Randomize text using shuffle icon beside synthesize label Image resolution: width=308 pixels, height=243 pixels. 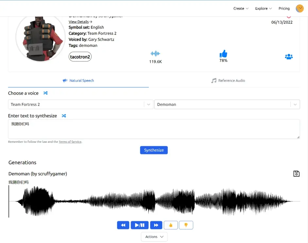tap(64, 116)
